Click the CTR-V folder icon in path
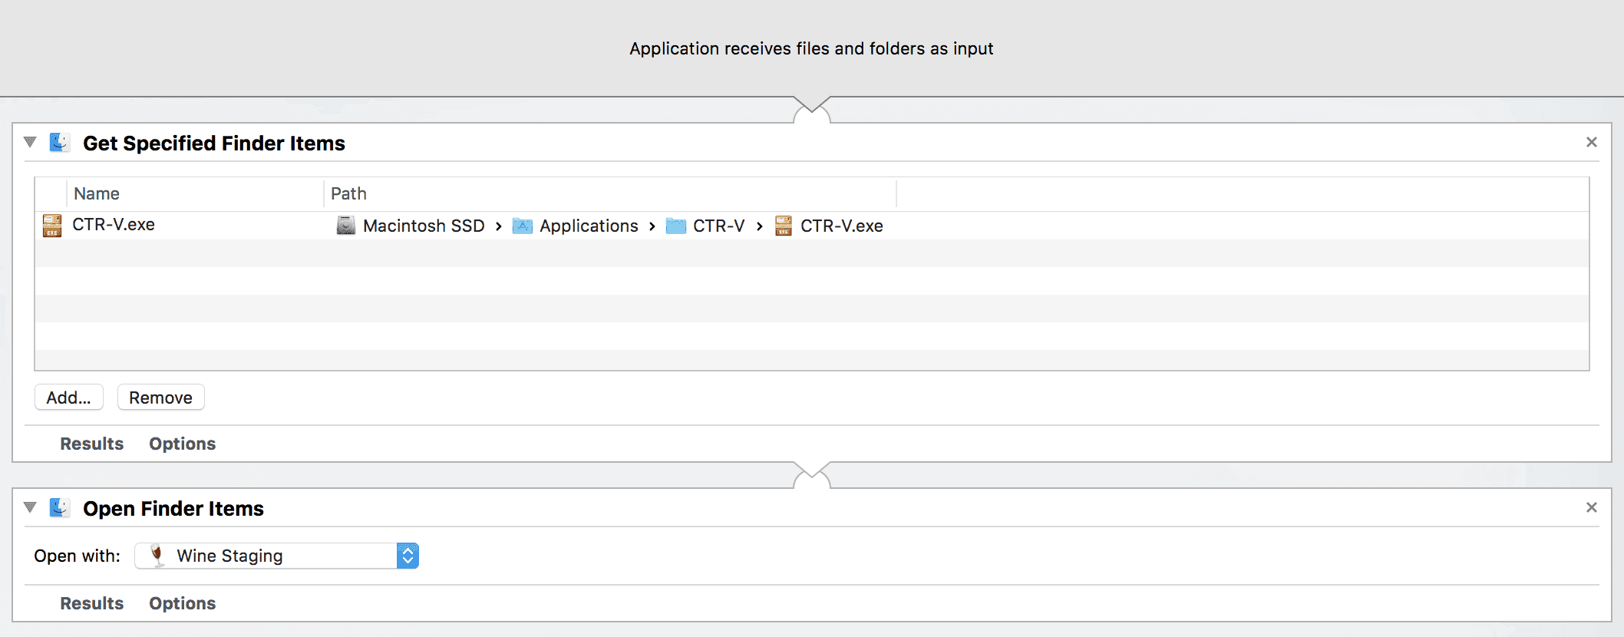Viewport: 1624px width, 637px height. tap(676, 226)
